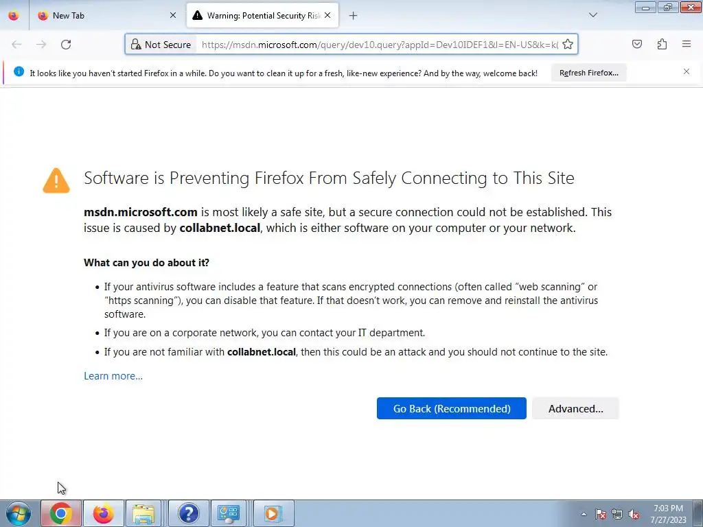
Task: Open Google Chrome from the taskbar
Action: click(61, 513)
